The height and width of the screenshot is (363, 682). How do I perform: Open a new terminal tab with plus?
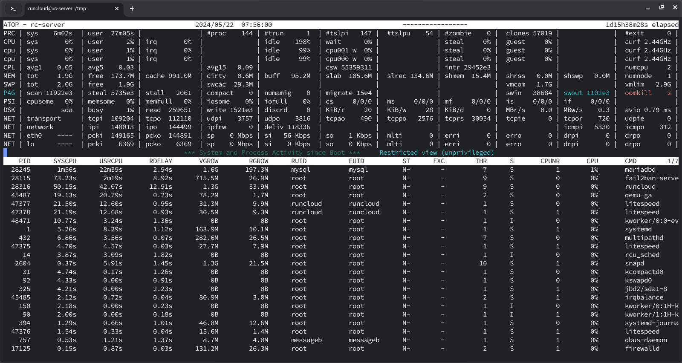[132, 9]
